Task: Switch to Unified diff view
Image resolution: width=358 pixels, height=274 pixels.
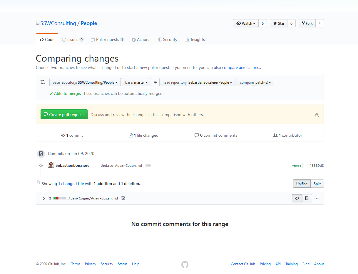Action: pyautogui.click(x=302, y=184)
